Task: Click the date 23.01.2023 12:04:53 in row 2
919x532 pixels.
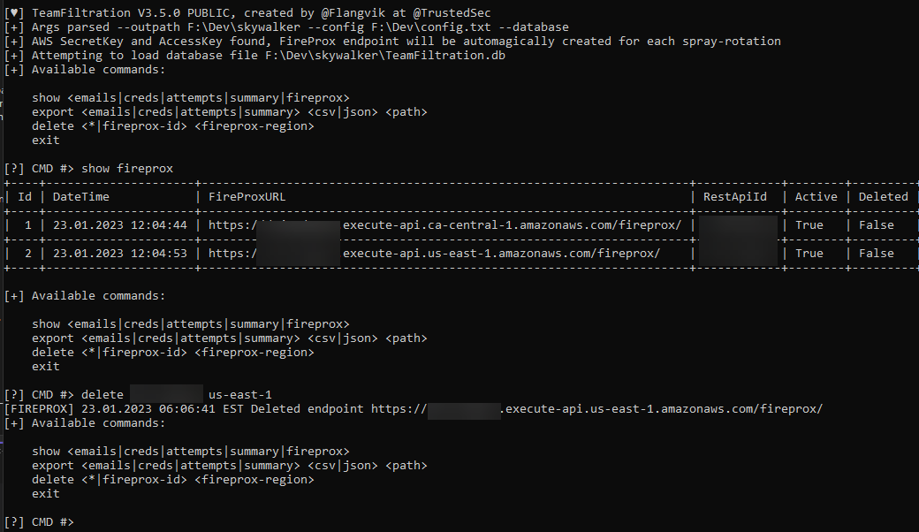Action: click(x=120, y=254)
